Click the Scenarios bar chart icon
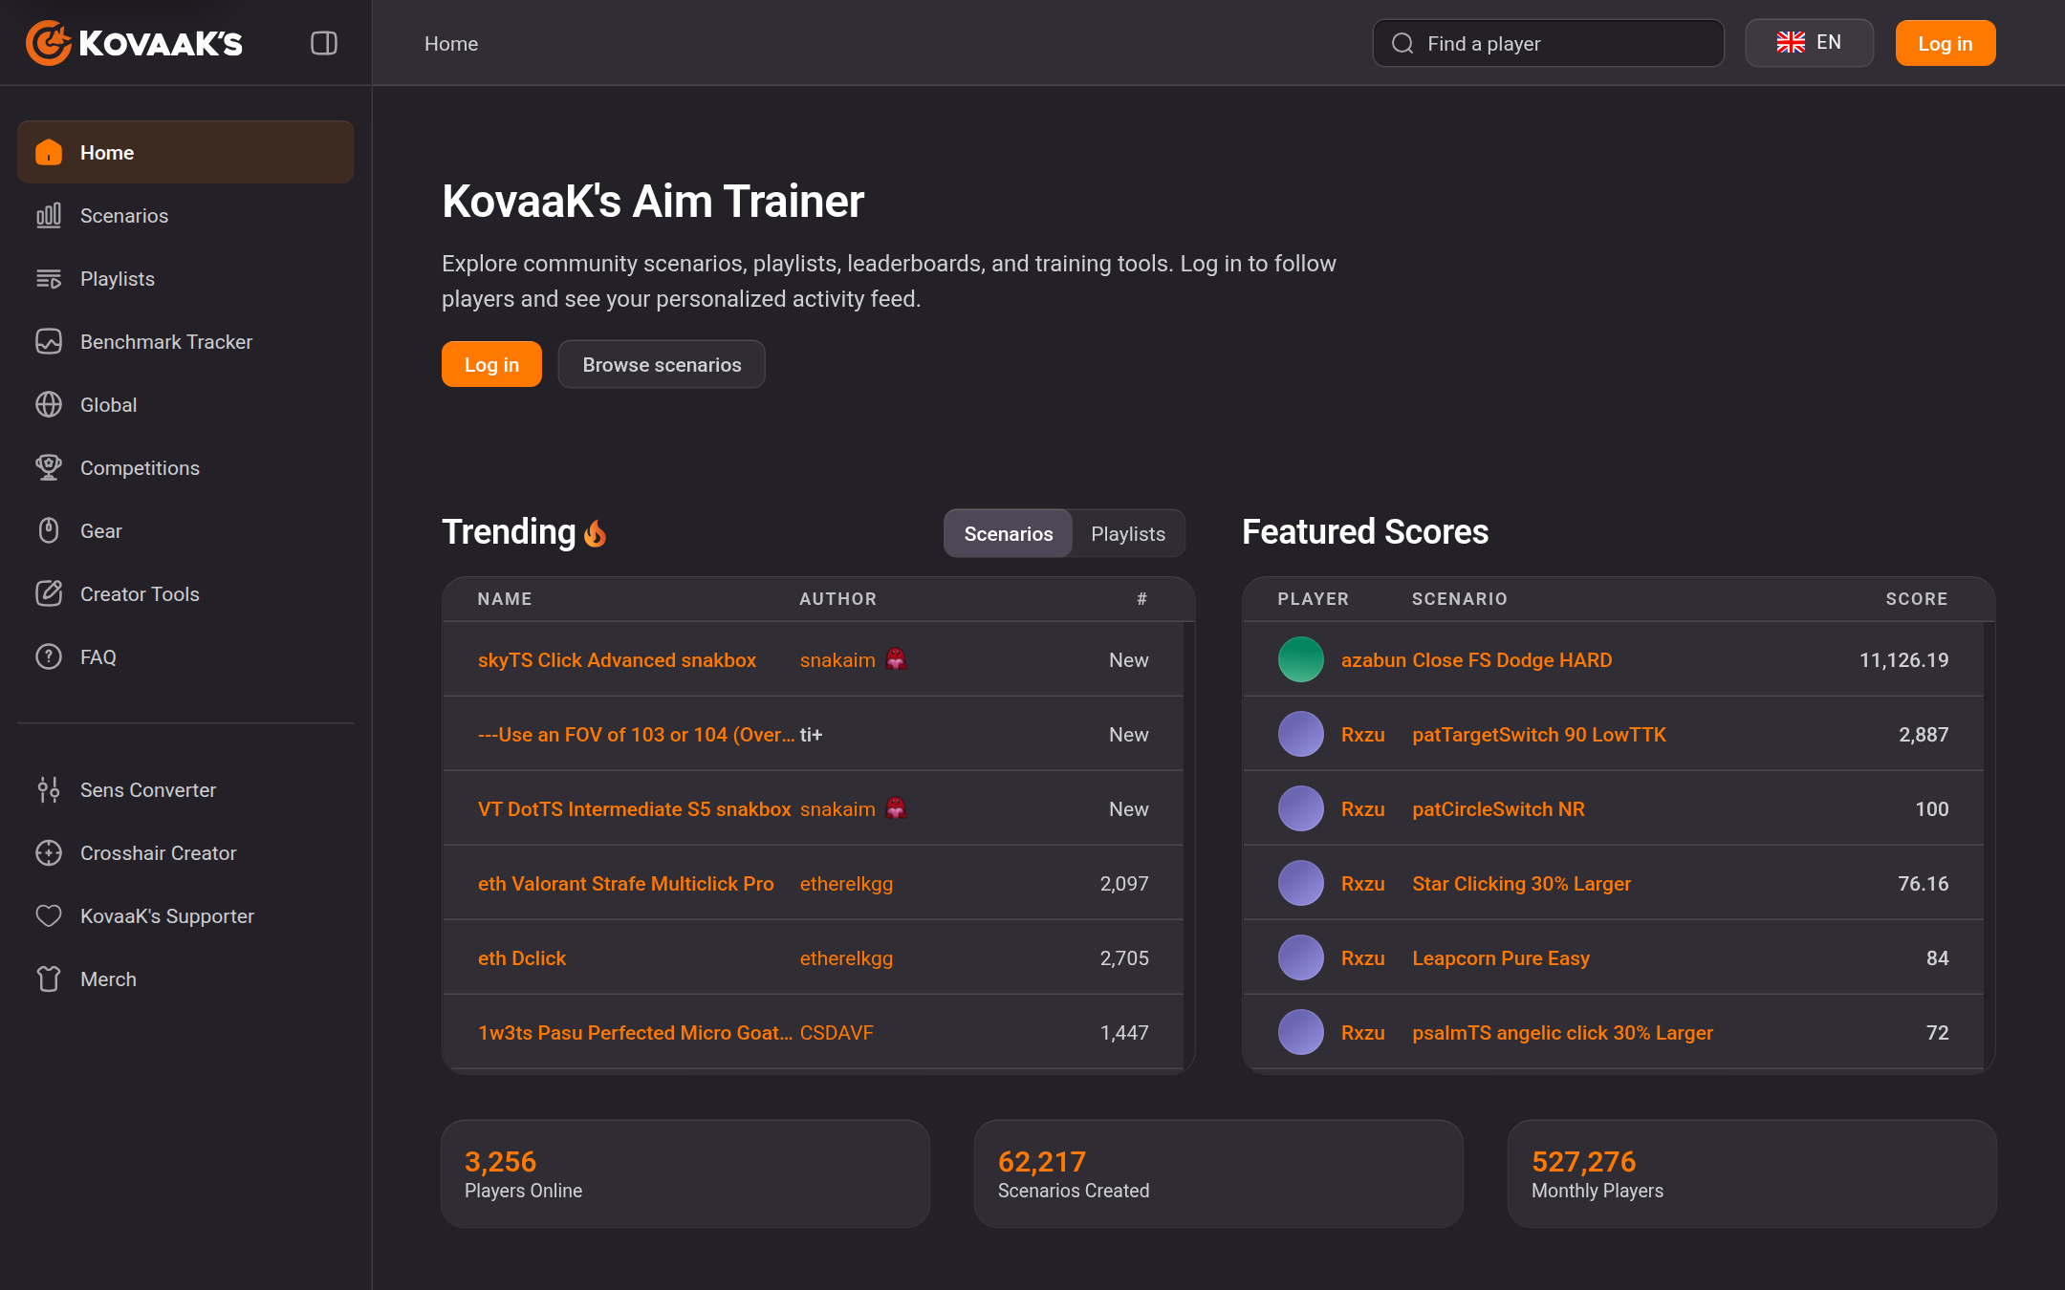This screenshot has height=1290, width=2065. 49,215
